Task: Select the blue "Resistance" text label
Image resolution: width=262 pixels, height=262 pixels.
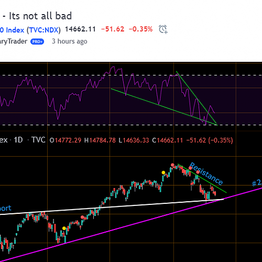Action: click(x=206, y=173)
